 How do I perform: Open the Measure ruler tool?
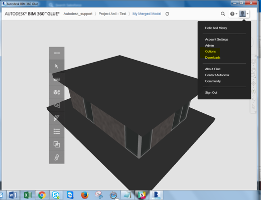coord(57,79)
